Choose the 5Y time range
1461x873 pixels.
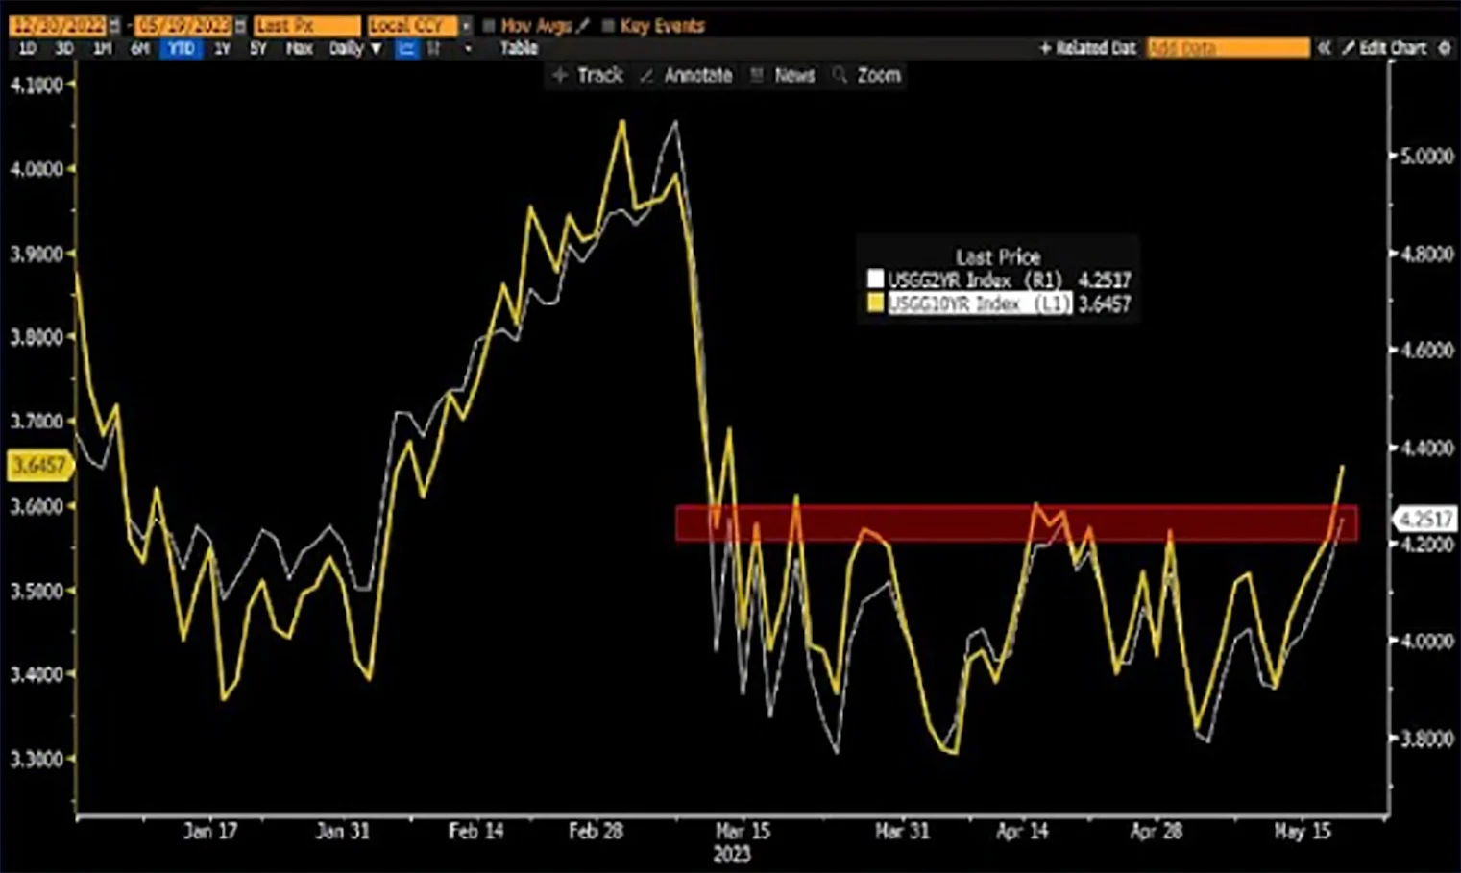click(x=258, y=48)
